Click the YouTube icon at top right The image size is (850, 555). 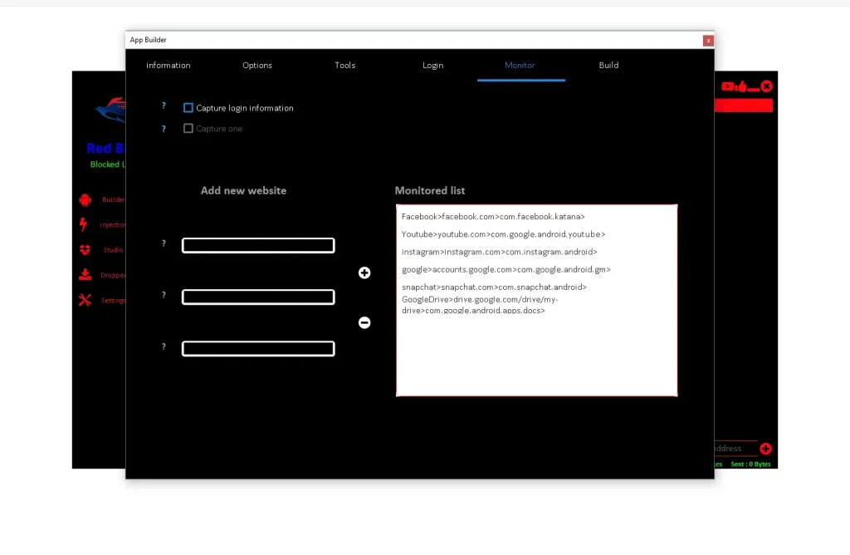728,86
